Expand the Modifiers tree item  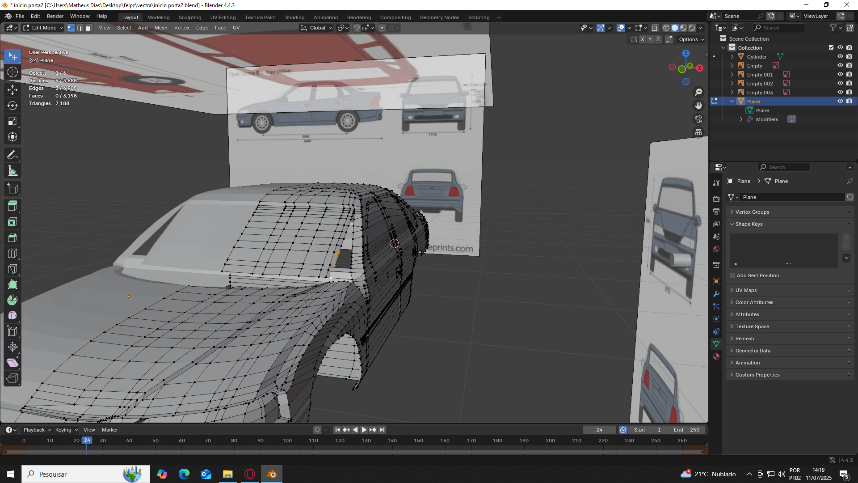tap(741, 119)
